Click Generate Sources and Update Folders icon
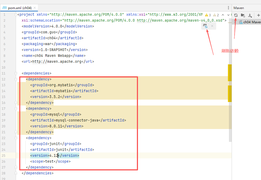Viewport: 261px width, 180px height. [x=243, y=15]
